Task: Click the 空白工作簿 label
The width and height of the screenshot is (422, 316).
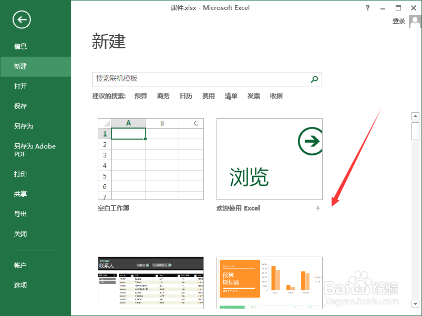Action: tap(114, 208)
